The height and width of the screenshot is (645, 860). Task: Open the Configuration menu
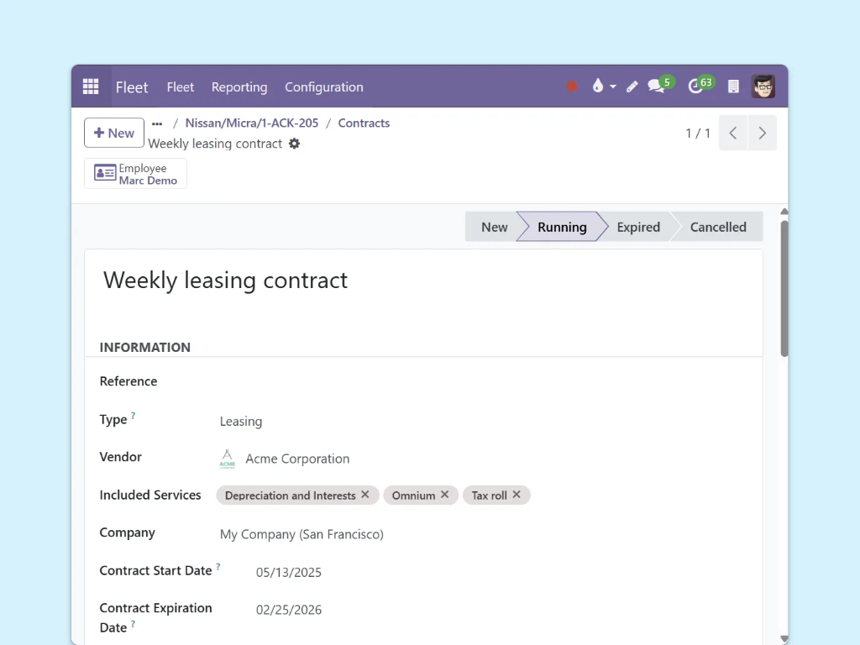(x=324, y=87)
